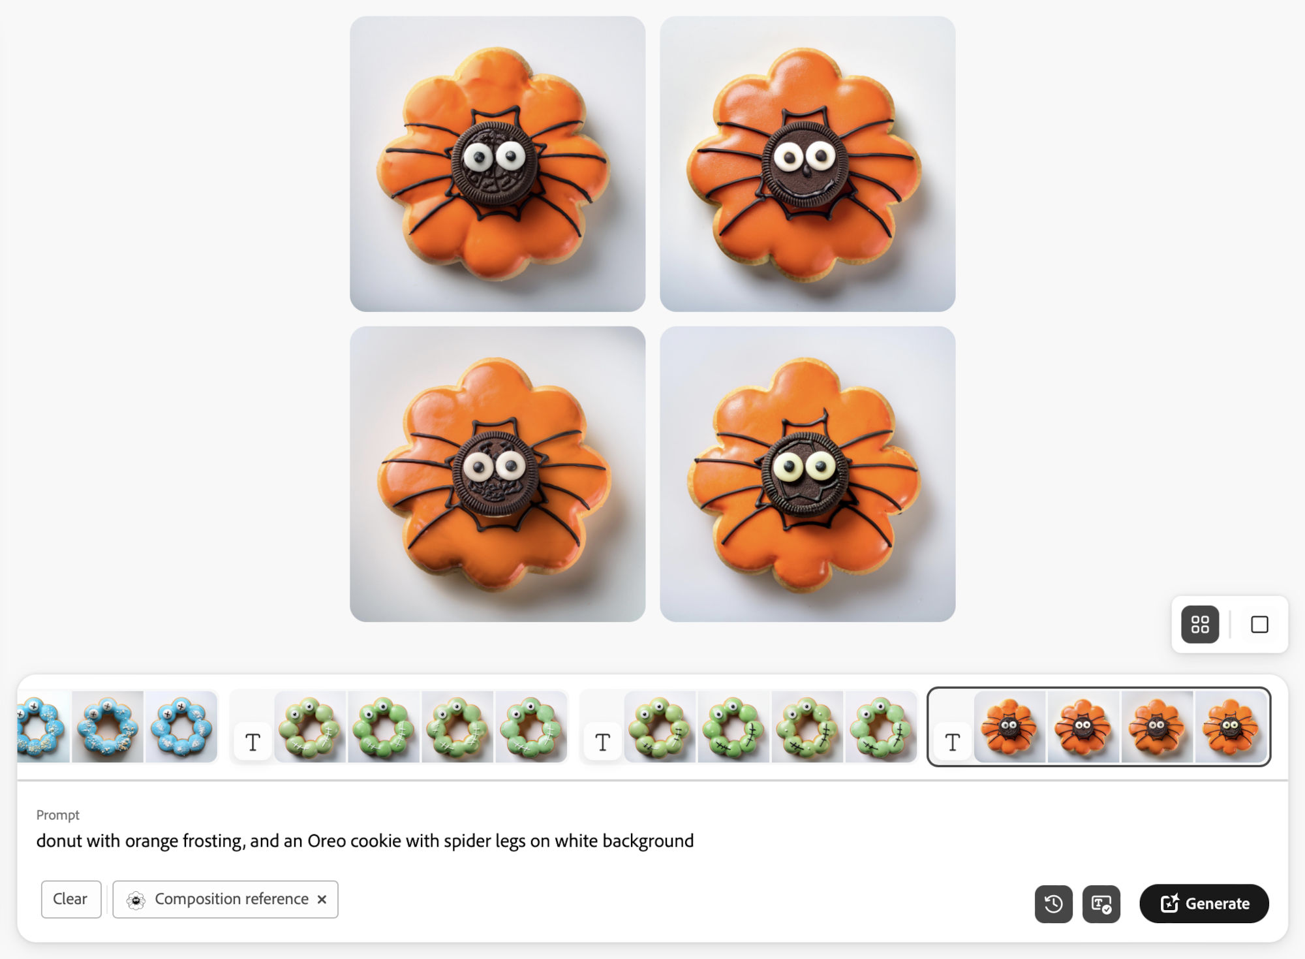Switch to single image view icon
The image size is (1305, 959).
(x=1259, y=625)
